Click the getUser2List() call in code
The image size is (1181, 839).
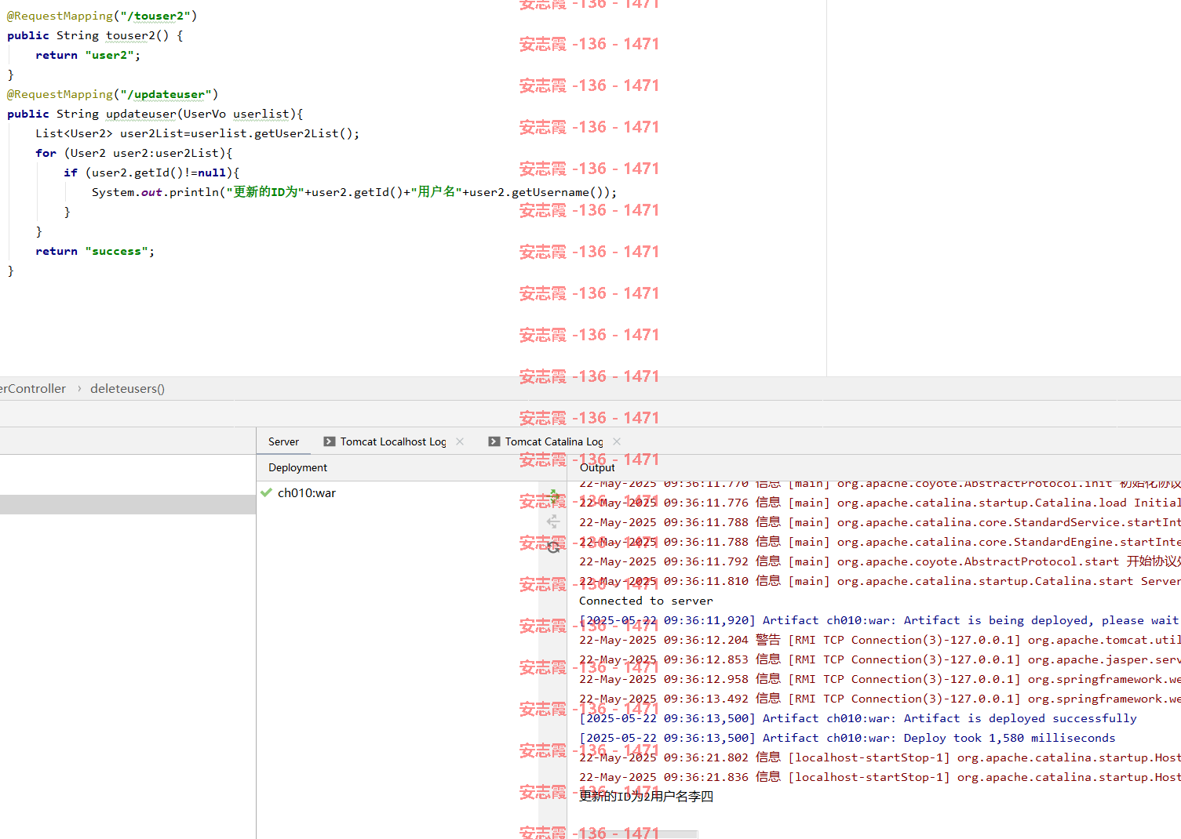coord(303,133)
